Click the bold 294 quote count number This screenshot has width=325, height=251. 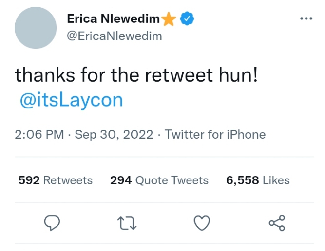click(x=120, y=180)
